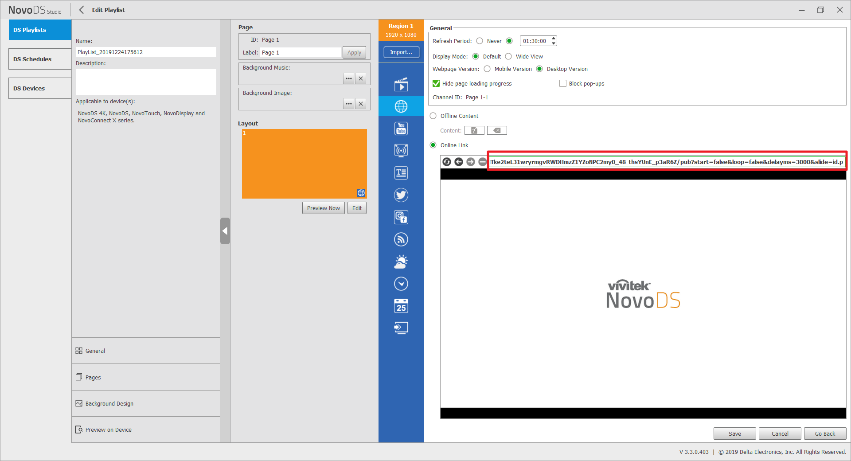Select timed Refresh Period radio button
The height and width of the screenshot is (461, 851).
click(509, 41)
